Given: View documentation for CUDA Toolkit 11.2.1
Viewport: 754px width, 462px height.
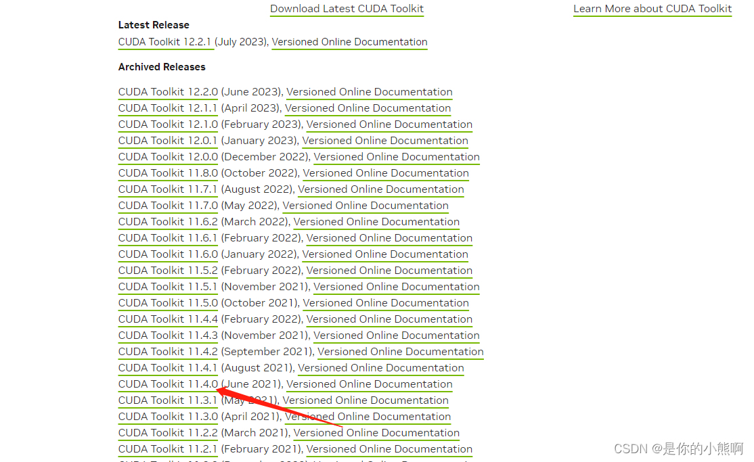Looking at the screenshot, I should point(389,449).
